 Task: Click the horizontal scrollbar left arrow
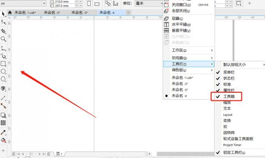point(149,154)
